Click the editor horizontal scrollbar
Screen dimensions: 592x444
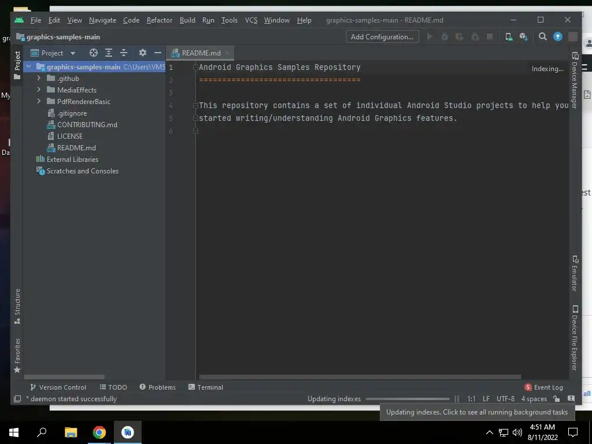click(x=360, y=377)
